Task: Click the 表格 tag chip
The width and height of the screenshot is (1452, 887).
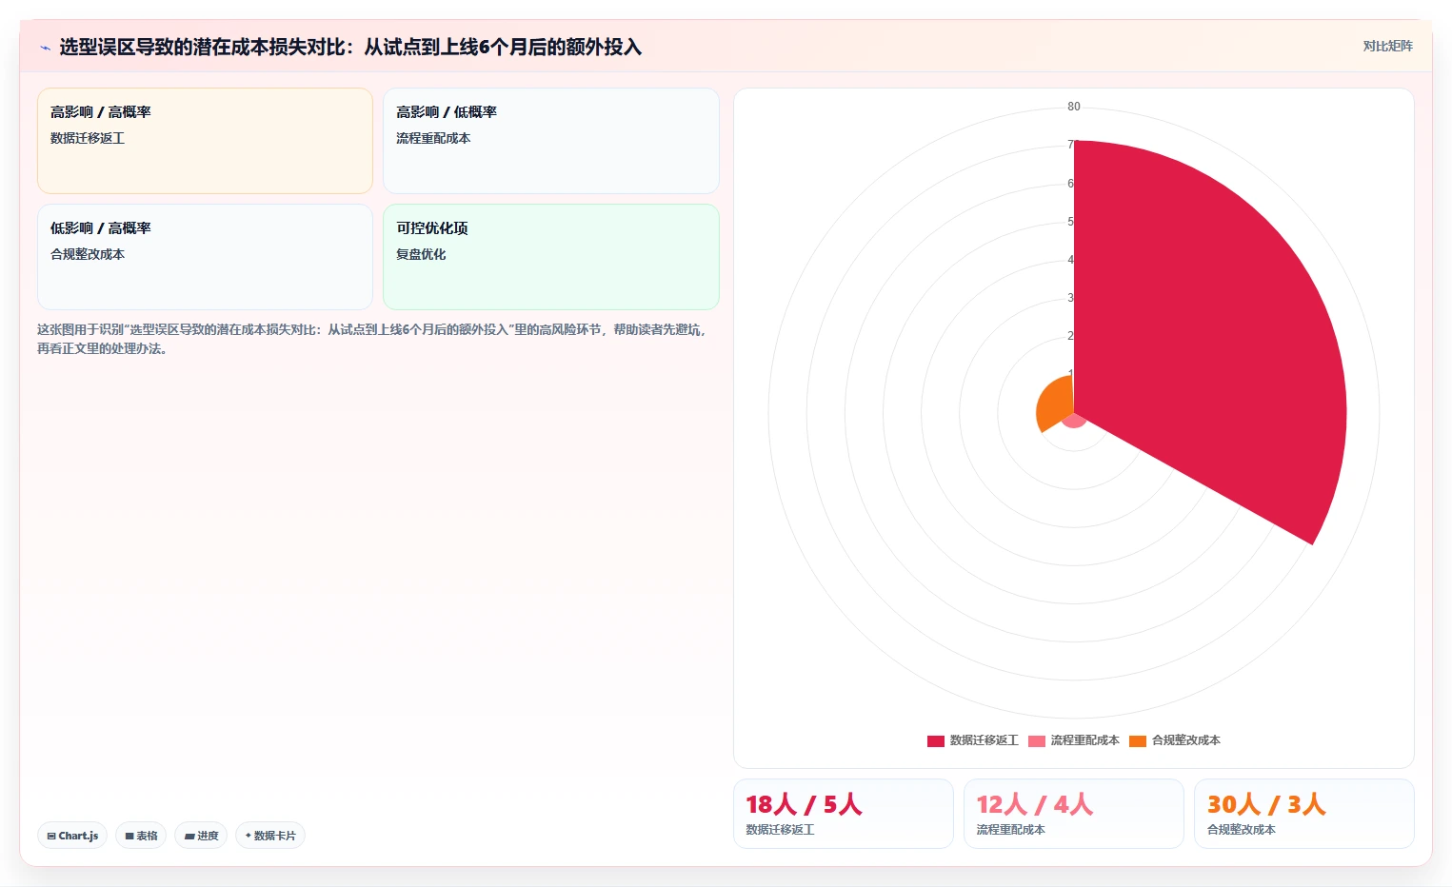Action: pyautogui.click(x=141, y=836)
